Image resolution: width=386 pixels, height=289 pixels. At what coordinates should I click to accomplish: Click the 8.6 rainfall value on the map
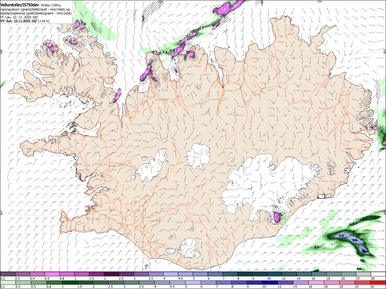(x=355, y=240)
